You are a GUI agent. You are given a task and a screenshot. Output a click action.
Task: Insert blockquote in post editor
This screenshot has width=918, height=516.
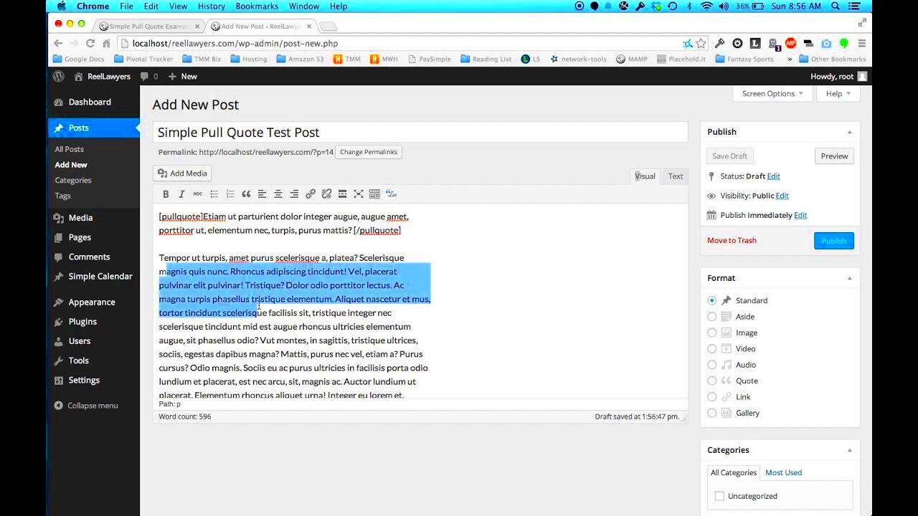(246, 194)
